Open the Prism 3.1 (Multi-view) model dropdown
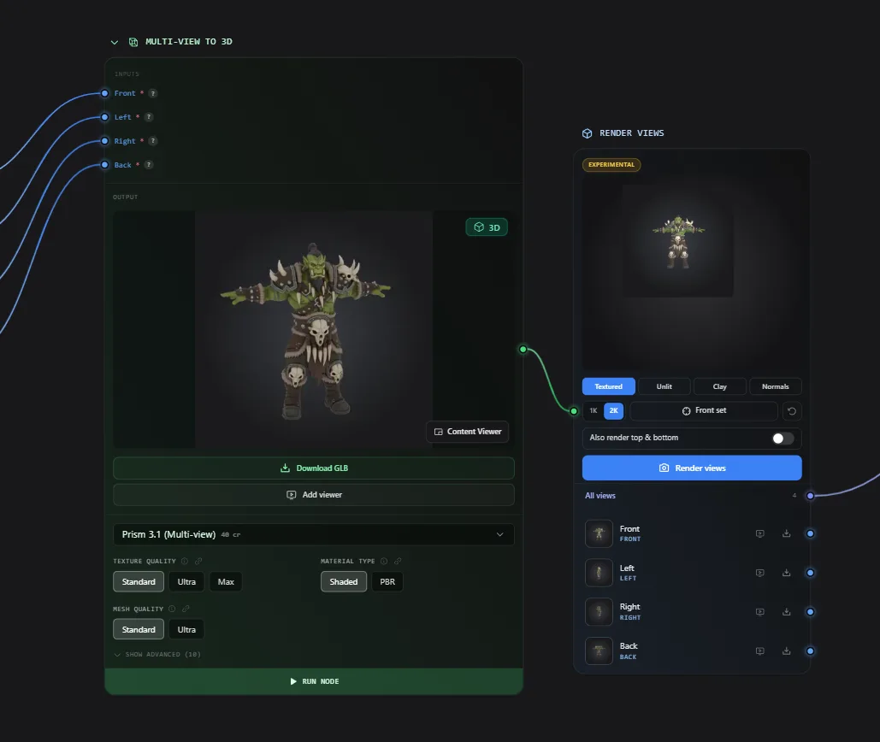The image size is (880, 742). (314, 534)
